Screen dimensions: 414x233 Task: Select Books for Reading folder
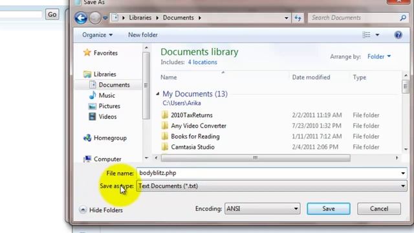click(x=195, y=137)
